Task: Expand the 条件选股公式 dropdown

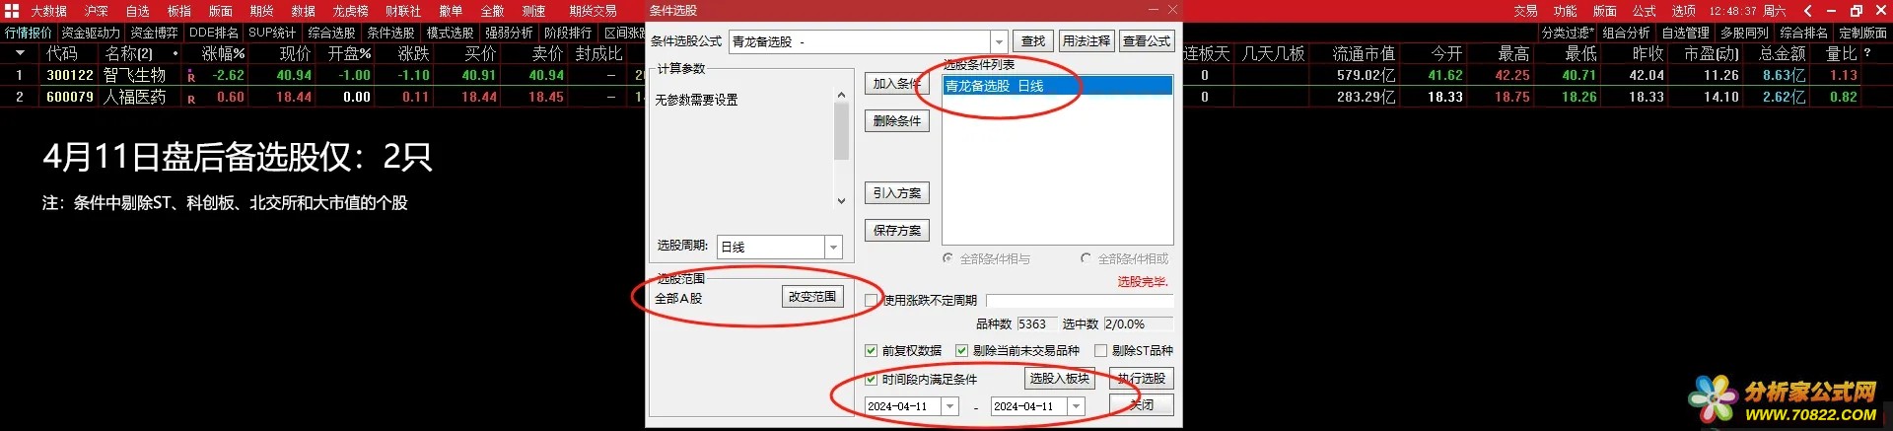Action: tap(999, 41)
